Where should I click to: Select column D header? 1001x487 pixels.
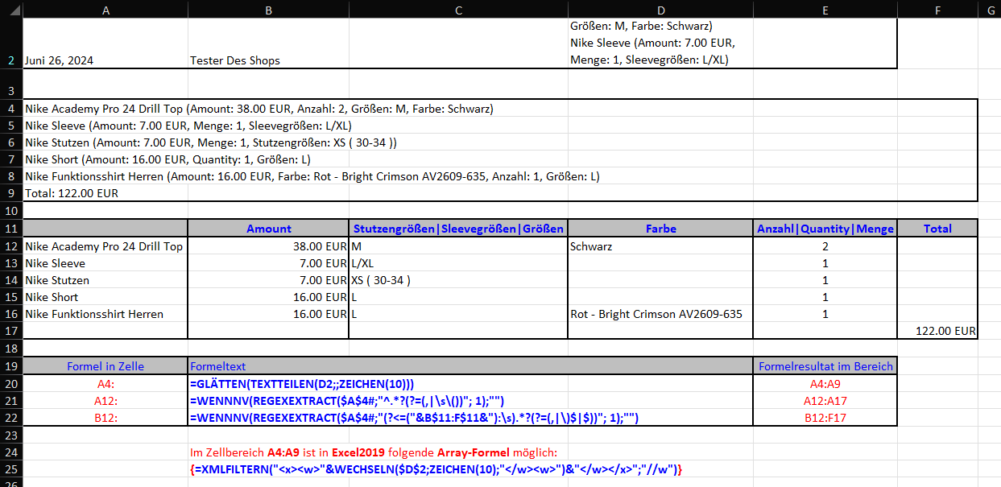pos(660,9)
